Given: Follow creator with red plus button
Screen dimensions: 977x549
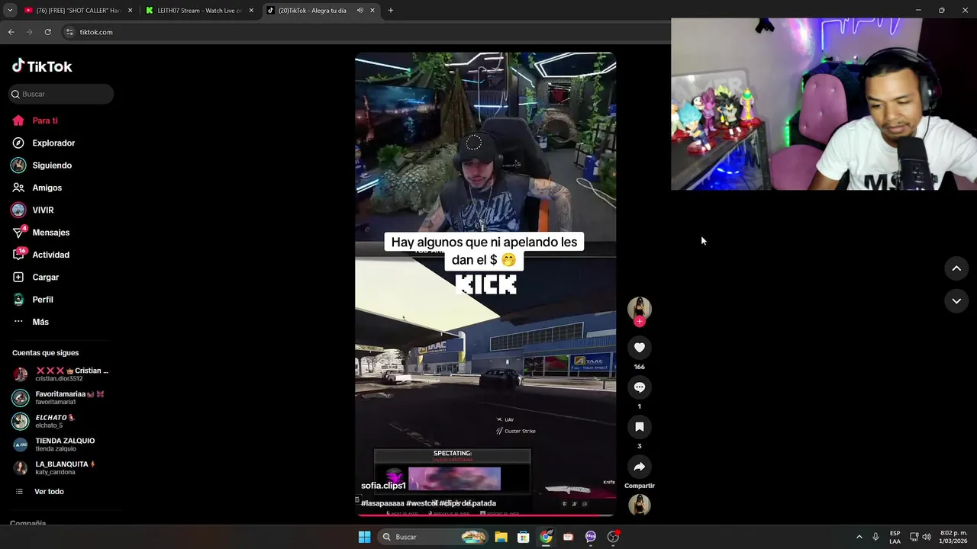Looking at the screenshot, I should 640,322.
